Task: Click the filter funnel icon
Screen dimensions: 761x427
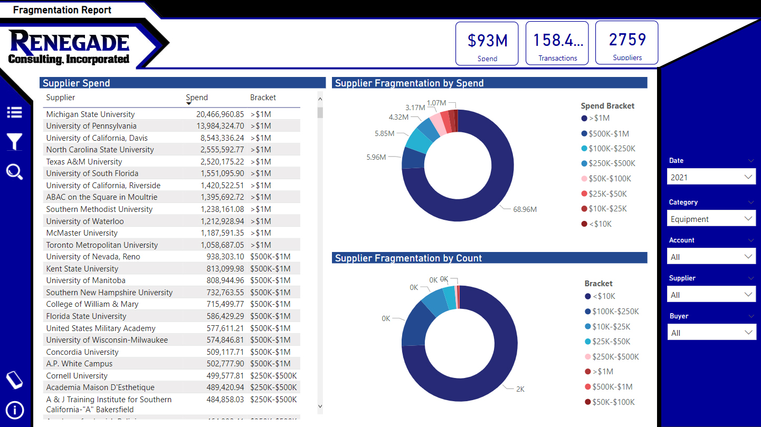Action: (14, 142)
